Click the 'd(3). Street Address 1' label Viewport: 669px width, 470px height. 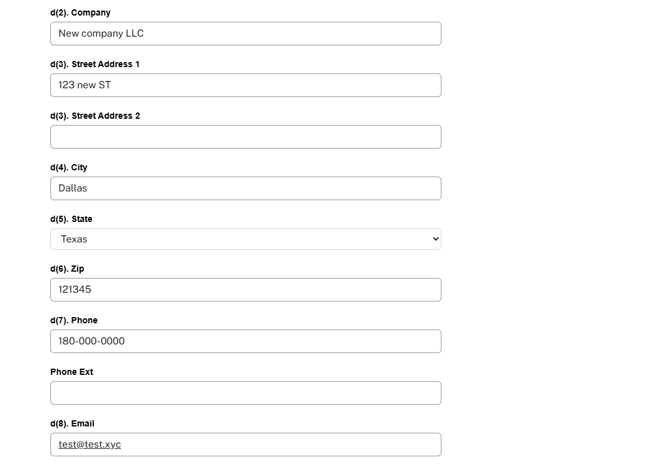[95, 64]
